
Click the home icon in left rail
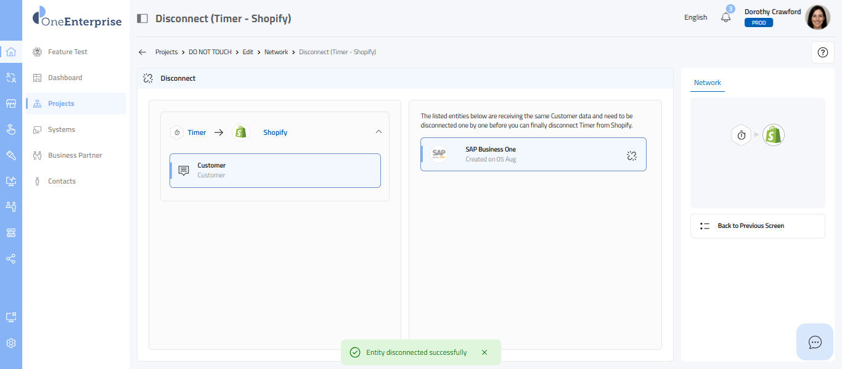point(11,52)
